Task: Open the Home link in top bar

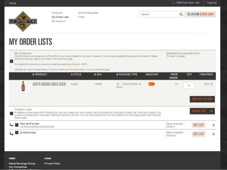Action: coord(12,3)
